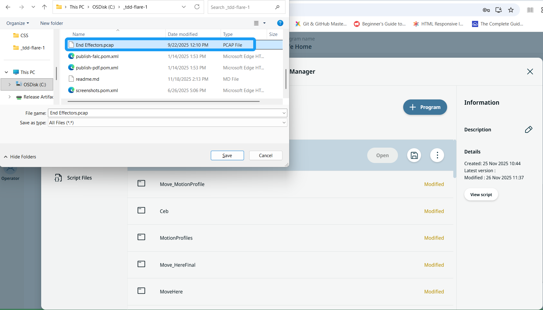This screenshot has width=543, height=310.
Task: Open the three-dot more options menu
Action: click(x=437, y=155)
